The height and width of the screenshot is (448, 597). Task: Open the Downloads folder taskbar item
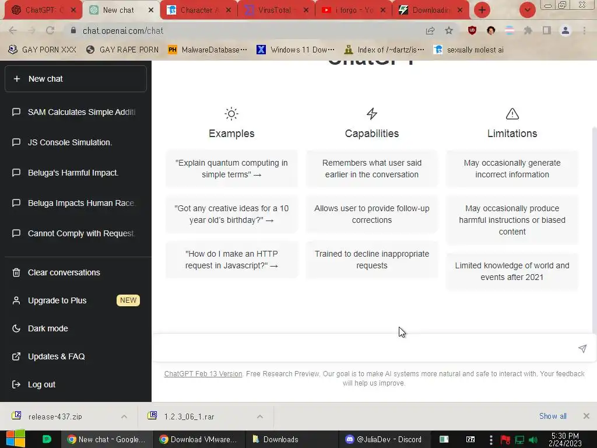(290, 439)
